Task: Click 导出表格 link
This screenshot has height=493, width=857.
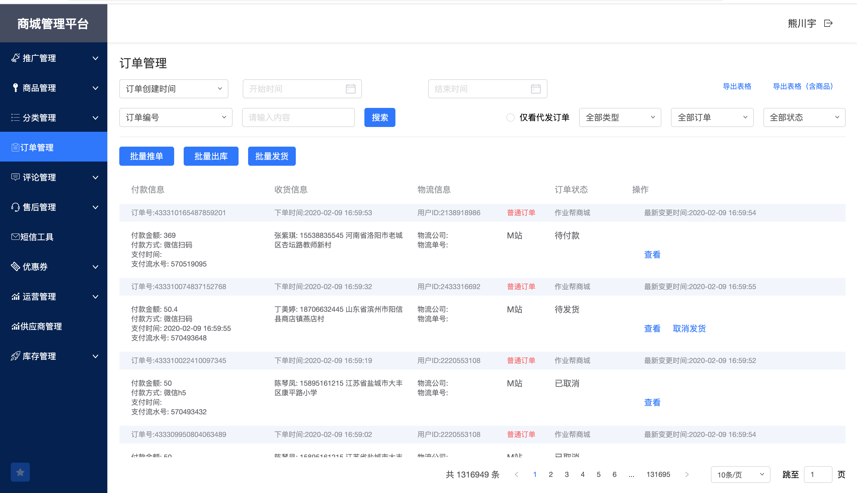Action: pos(737,86)
